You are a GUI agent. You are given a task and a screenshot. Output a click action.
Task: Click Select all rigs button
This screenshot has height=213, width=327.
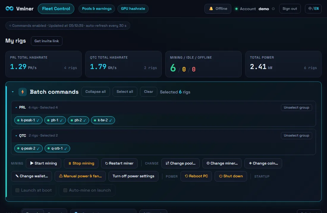tap(125, 92)
